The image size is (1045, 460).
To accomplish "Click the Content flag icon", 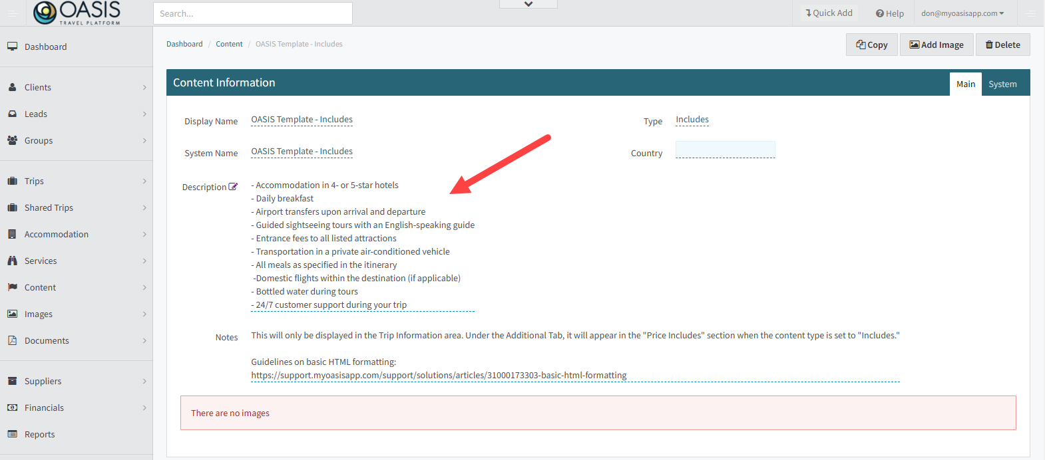I will coord(12,287).
